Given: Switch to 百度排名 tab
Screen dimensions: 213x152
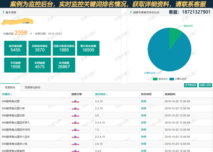Looking at the screenshot, I should point(10,87).
